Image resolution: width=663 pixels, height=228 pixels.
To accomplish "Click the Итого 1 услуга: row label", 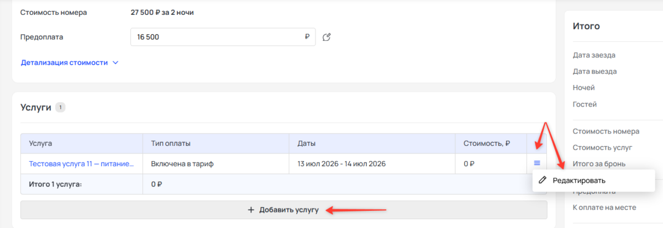I will coord(55,184).
